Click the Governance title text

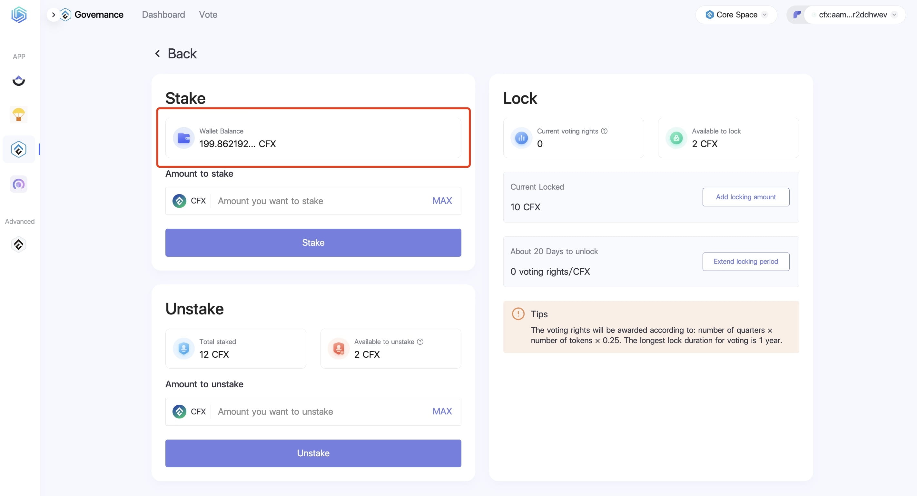coord(99,15)
